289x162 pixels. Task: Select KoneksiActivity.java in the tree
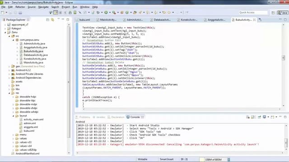coord(35,59)
